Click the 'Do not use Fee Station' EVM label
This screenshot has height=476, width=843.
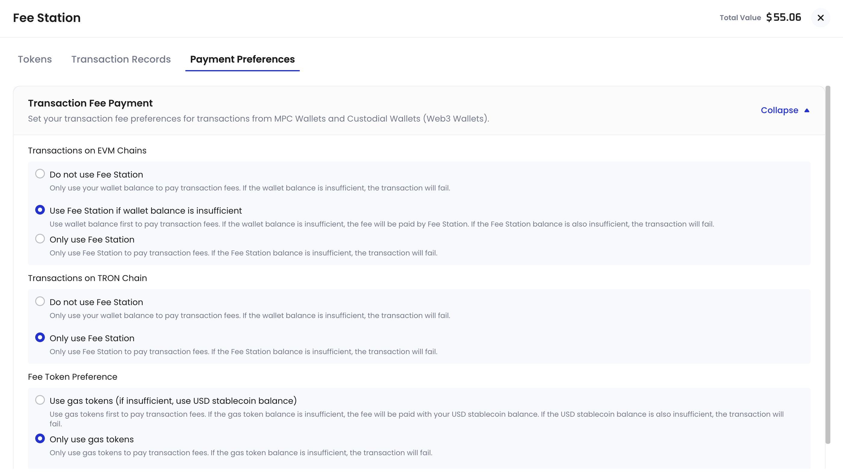click(x=96, y=175)
